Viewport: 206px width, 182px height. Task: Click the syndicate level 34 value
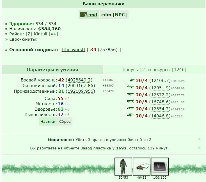(x=93, y=50)
